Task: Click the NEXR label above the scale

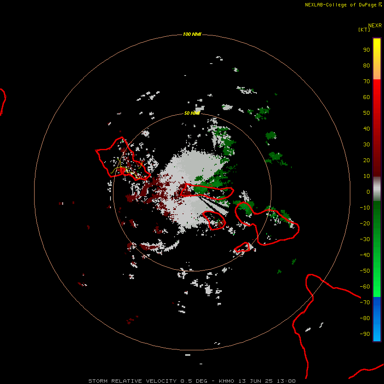Action: (x=375, y=26)
